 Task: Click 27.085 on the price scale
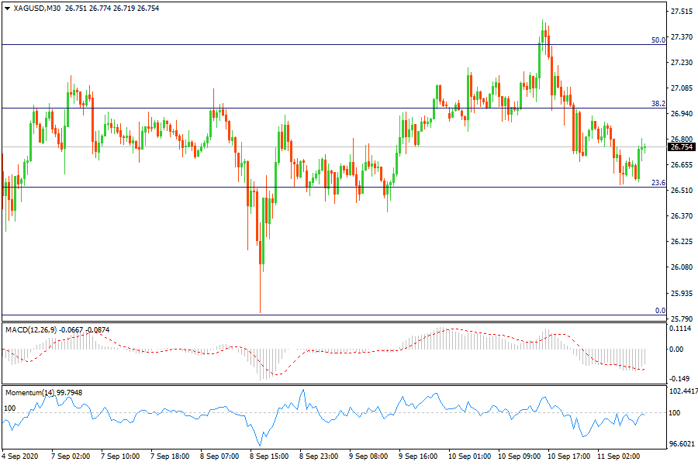pos(681,88)
